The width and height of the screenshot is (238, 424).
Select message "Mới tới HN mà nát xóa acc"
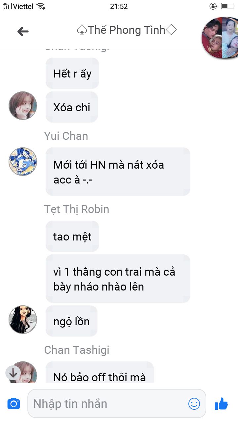(x=118, y=172)
